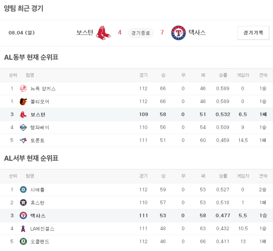
Task: Open the 시애틀 team link
Action: 37,190
